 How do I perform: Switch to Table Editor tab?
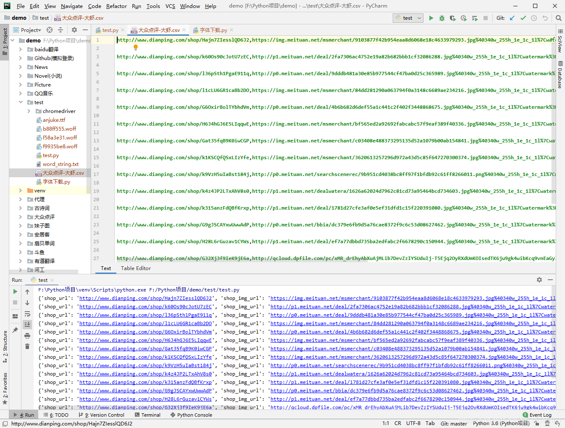tap(136, 268)
